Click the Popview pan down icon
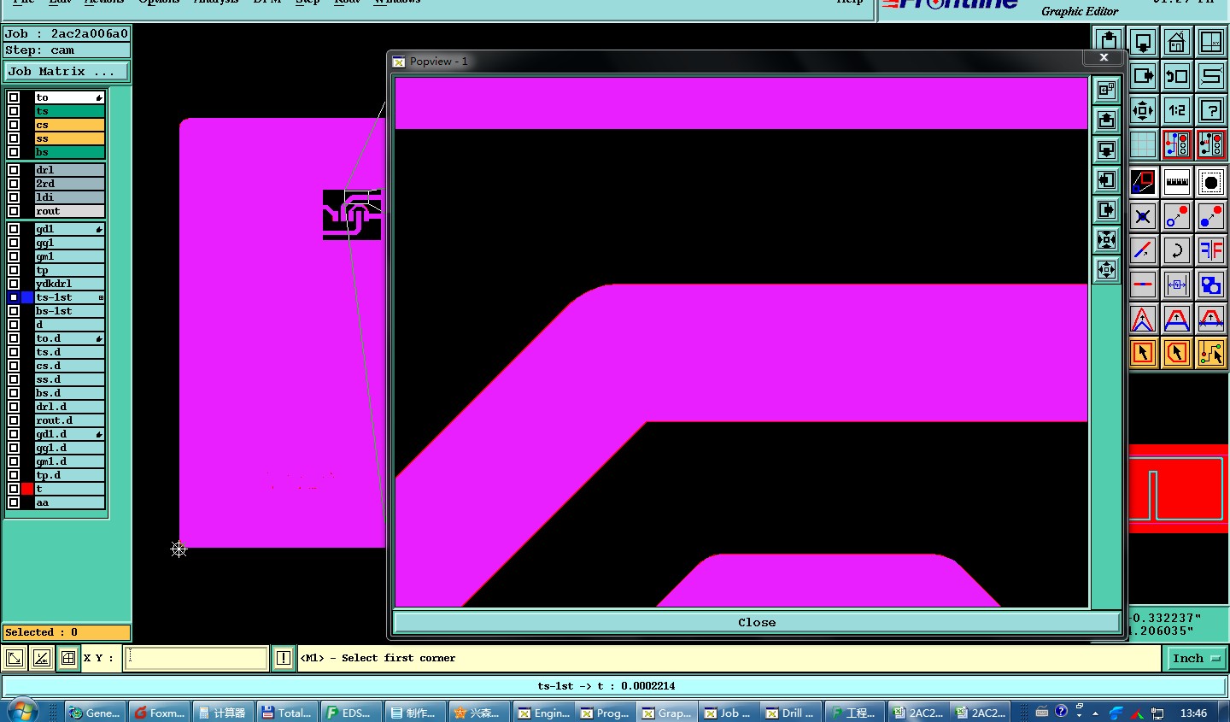Viewport: 1230px width, 722px height. 1106,150
